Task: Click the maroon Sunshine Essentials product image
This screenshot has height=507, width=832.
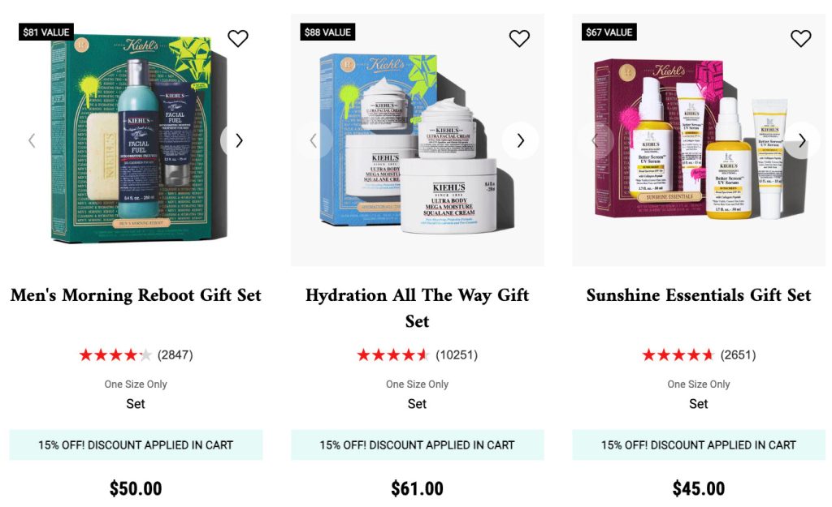Action: (x=699, y=140)
